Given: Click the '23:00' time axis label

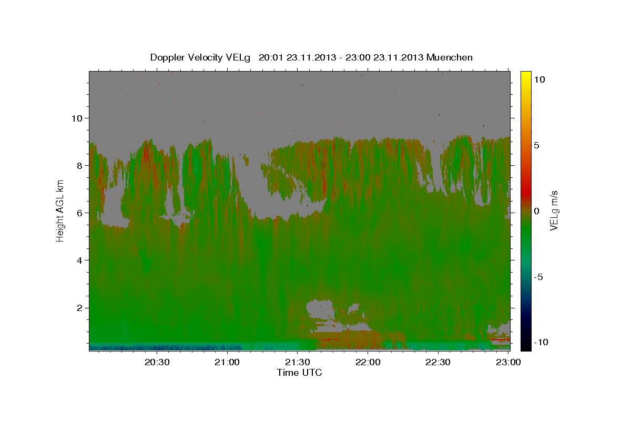Looking at the screenshot, I should click(508, 362).
